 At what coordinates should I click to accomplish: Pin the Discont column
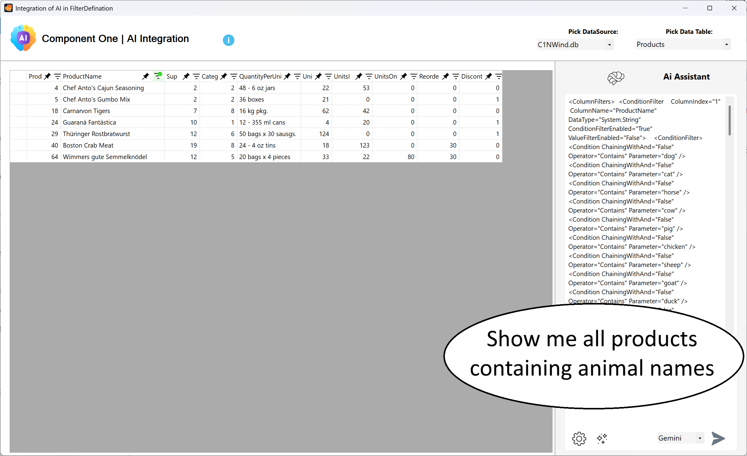(x=488, y=77)
